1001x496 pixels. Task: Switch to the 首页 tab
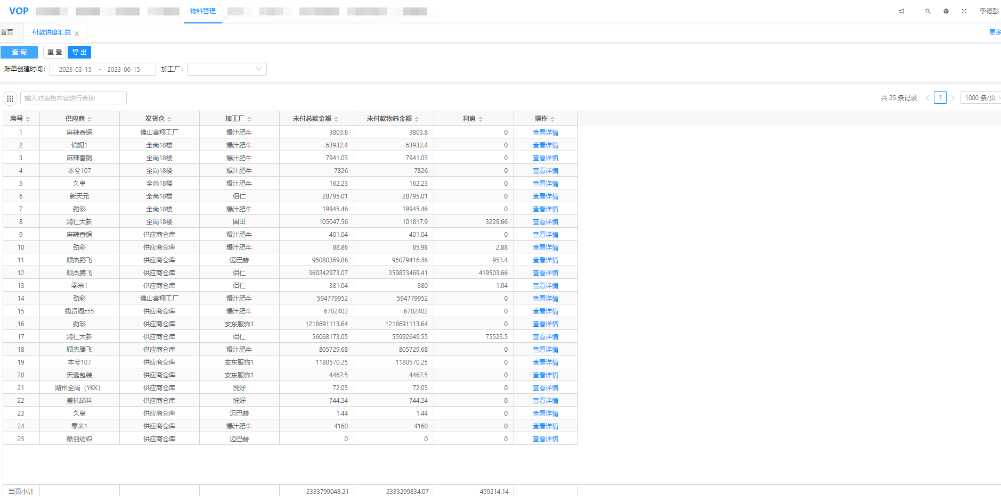point(7,32)
